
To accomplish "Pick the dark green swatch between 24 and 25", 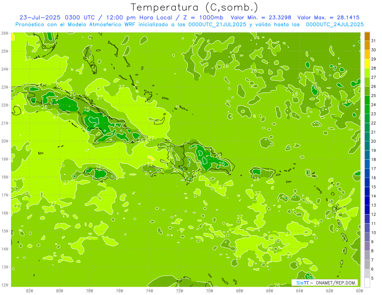I will click(367, 100).
